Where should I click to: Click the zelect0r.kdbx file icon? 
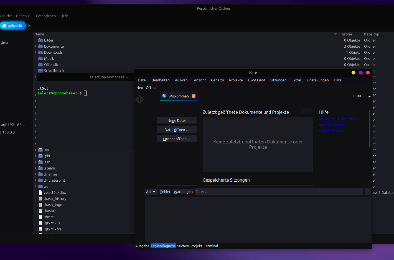tap(40, 192)
